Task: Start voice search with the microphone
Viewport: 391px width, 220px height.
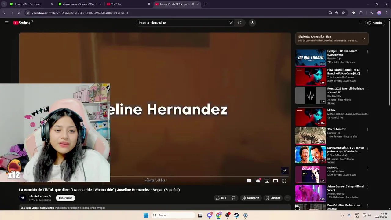Action: (252, 23)
